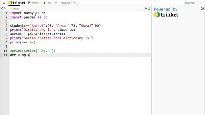Click the divider between editor and output
Screen dimensions: 205x115
[x=152, y=60]
